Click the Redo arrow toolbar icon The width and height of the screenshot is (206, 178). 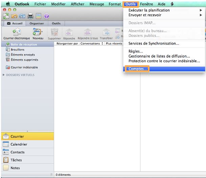point(22,16)
